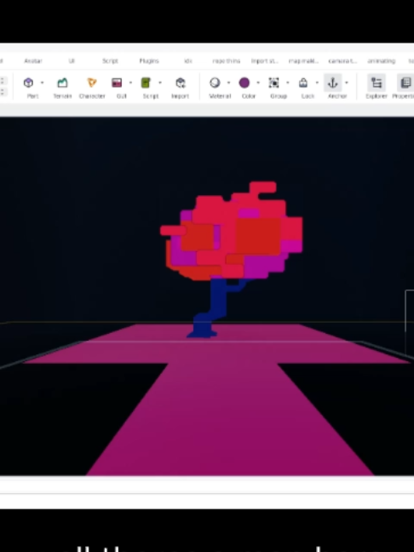Click the Character tool icon

point(92,83)
